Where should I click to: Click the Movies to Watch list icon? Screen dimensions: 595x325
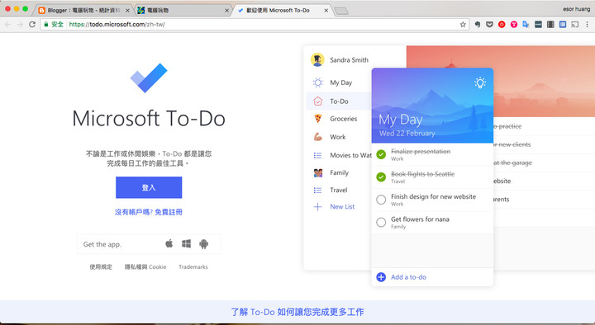tap(318, 155)
